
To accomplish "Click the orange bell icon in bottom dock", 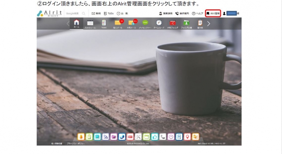I will coord(81,137).
